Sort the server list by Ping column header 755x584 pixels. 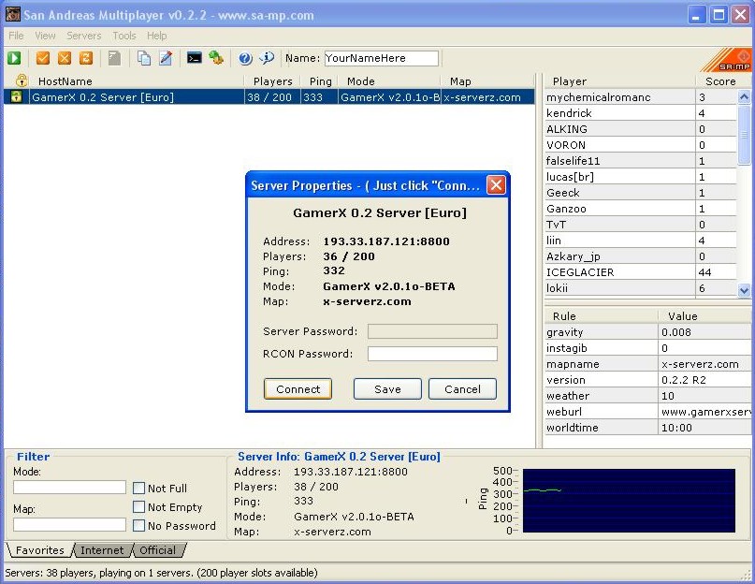[320, 80]
